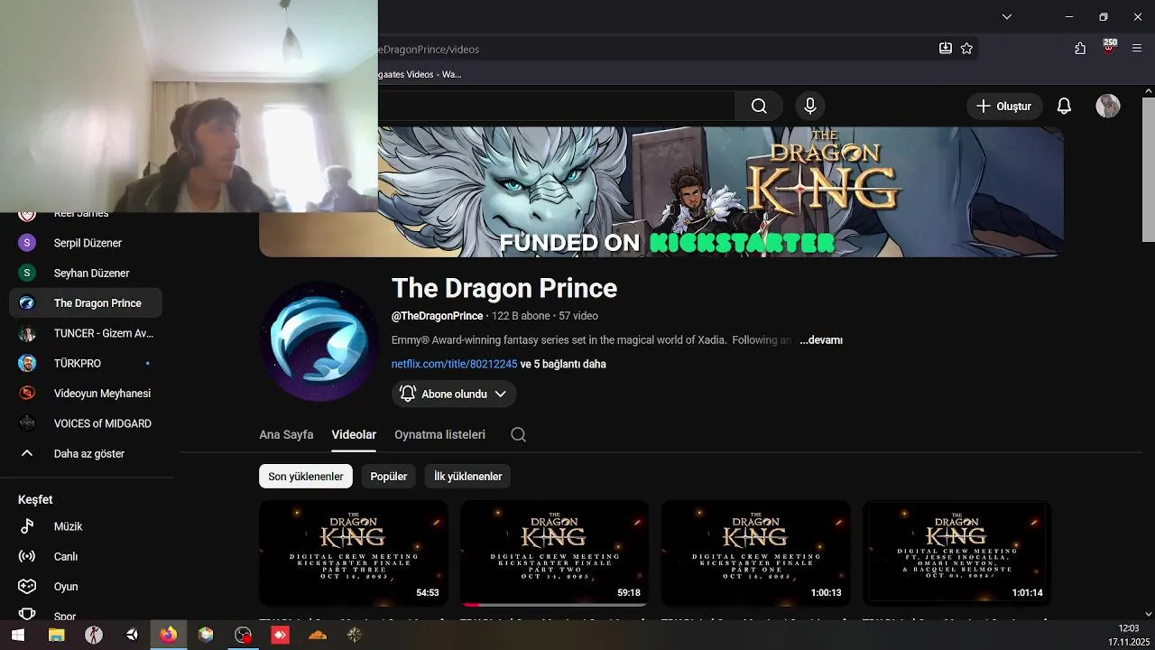The image size is (1155, 650).
Task: Click the page vertical scrollbar thumb
Action: coord(1148,170)
